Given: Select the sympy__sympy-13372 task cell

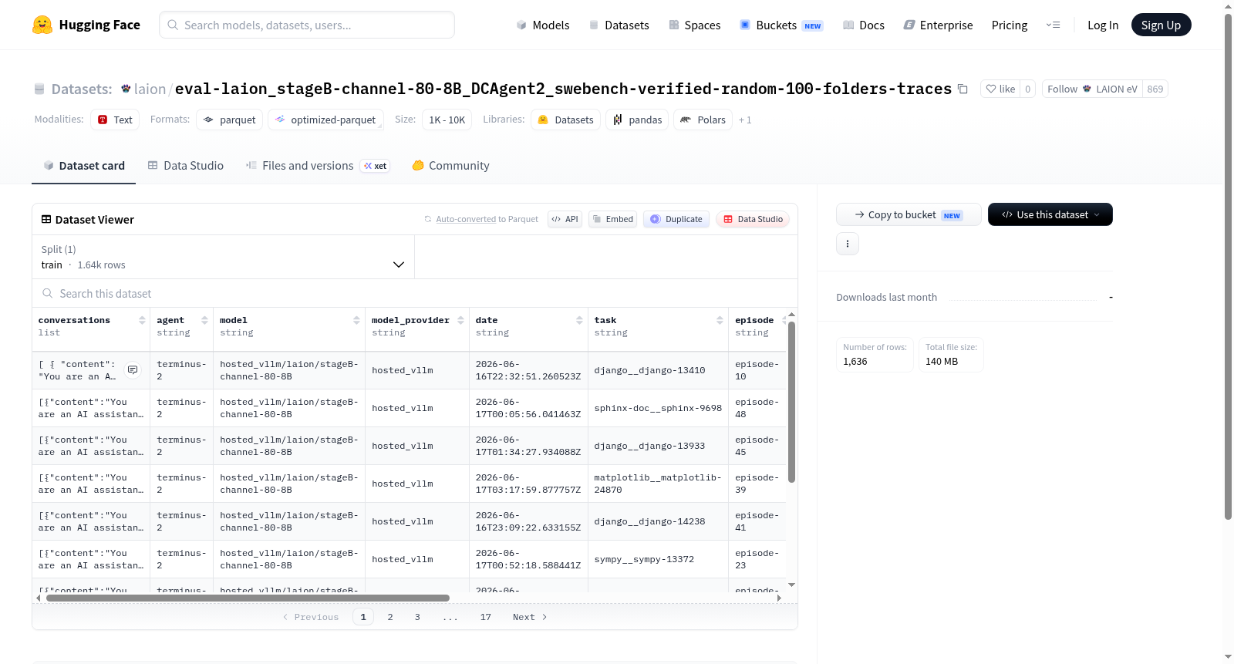Looking at the screenshot, I should coord(658,559).
